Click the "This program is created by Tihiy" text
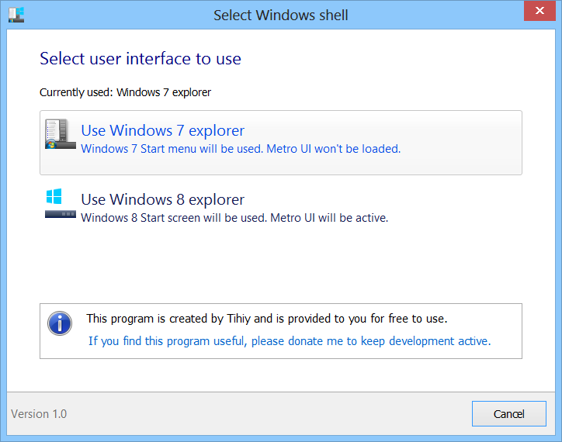The width and height of the screenshot is (562, 442). pyautogui.click(x=266, y=318)
